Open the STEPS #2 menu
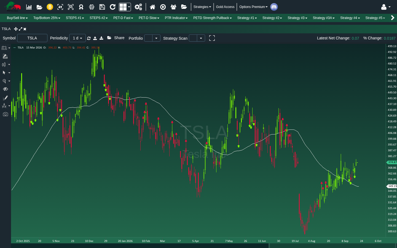This screenshot has height=248, width=397. pyautogui.click(x=99, y=18)
